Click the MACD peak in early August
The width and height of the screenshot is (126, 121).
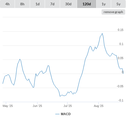click(x=102, y=34)
